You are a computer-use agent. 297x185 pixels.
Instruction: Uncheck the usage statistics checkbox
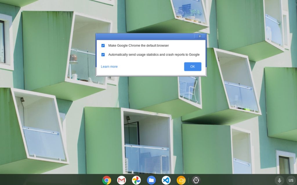(x=103, y=55)
